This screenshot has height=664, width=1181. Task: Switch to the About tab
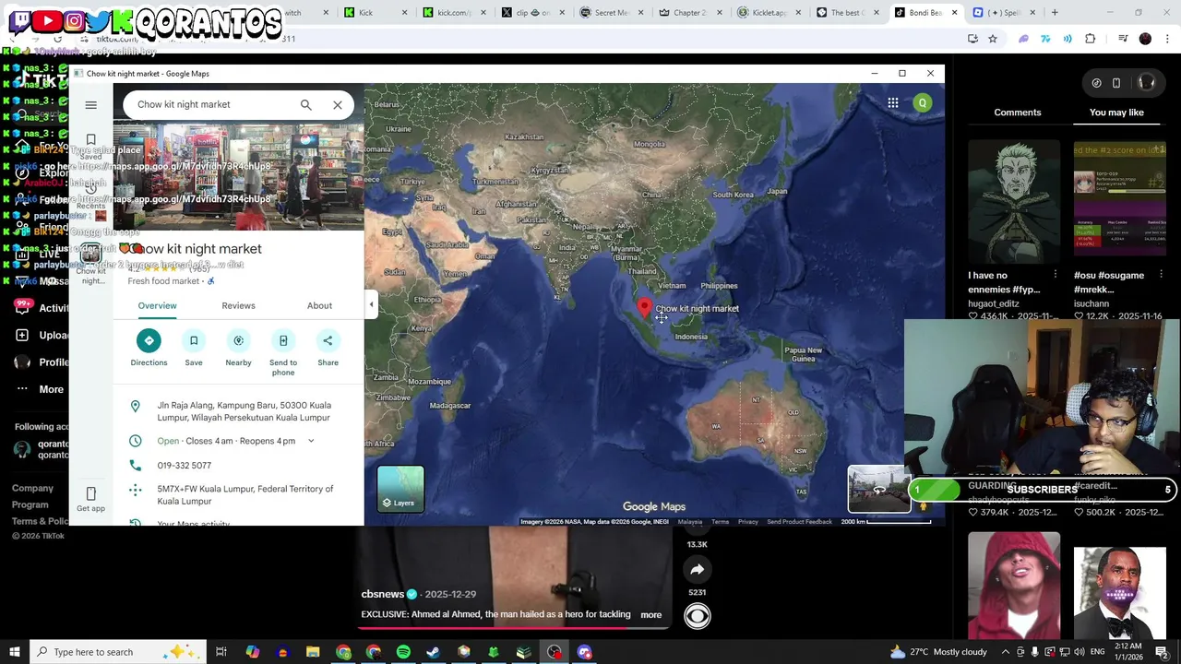pos(319,305)
